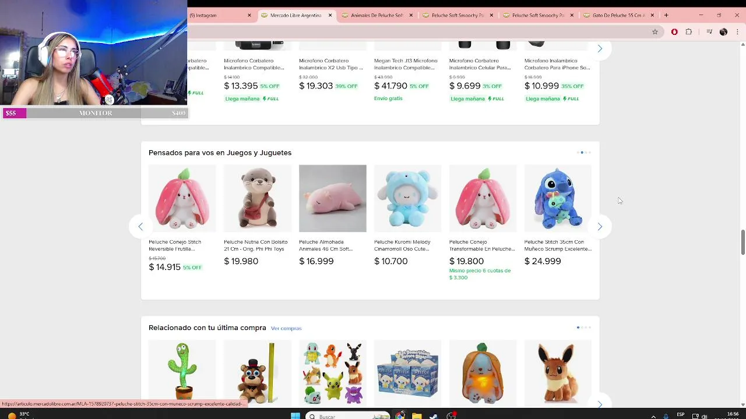Open the Ver compras link
The image size is (746, 419).
coord(286,328)
